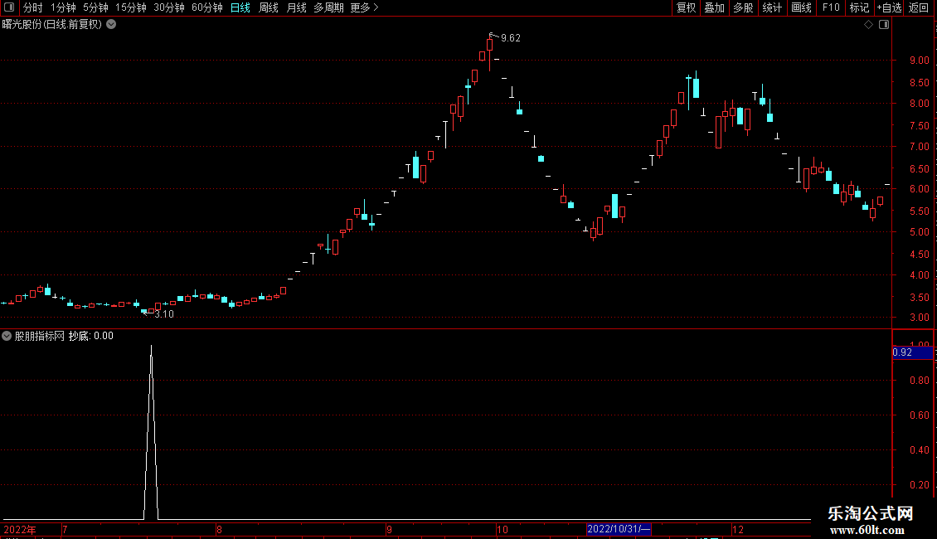This screenshot has width=937, height=539.
Task: Click the 2022年 label on time axis
Action: coord(20,530)
